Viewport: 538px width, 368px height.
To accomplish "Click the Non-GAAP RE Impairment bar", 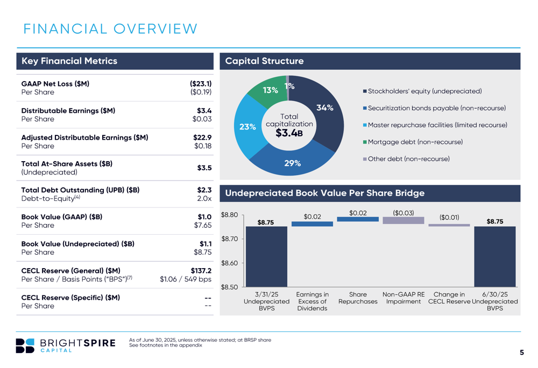I will pyautogui.click(x=403, y=220).
